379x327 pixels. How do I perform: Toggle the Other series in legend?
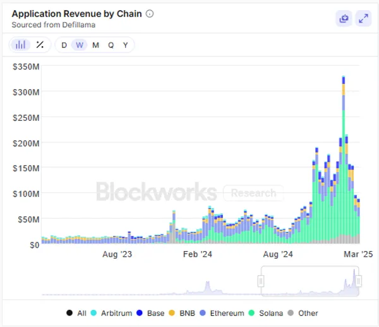[303, 313]
